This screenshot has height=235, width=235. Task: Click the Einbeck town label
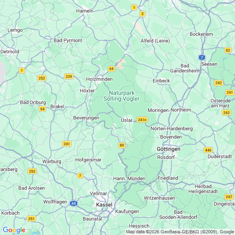pyautogui.click(x=161, y=81)
